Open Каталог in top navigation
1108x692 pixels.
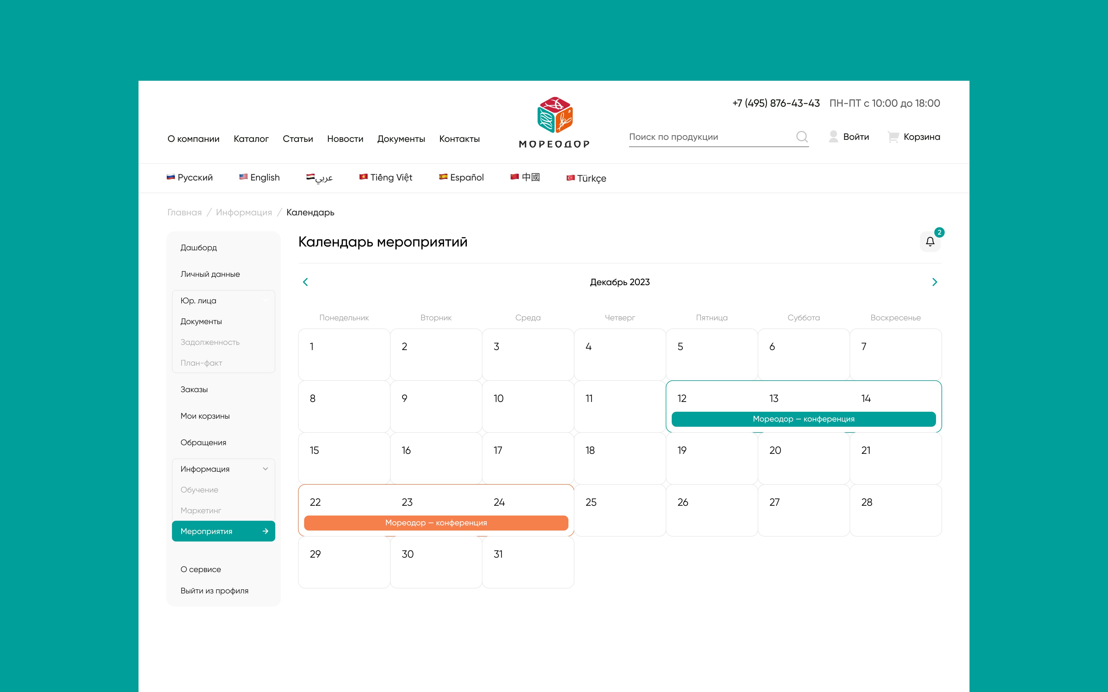pyautogui.click(x=251, y=139)
